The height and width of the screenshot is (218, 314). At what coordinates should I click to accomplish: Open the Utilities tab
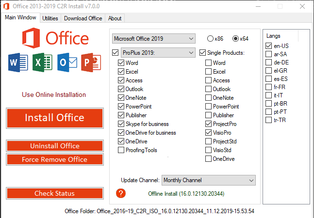(50, 18)
